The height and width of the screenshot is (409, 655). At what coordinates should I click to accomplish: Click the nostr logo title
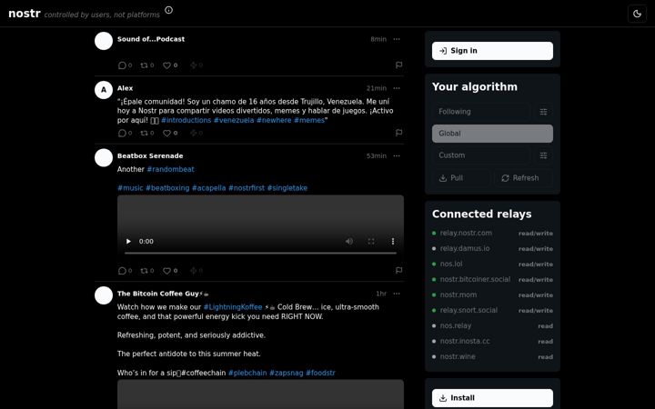pos(25,14)
